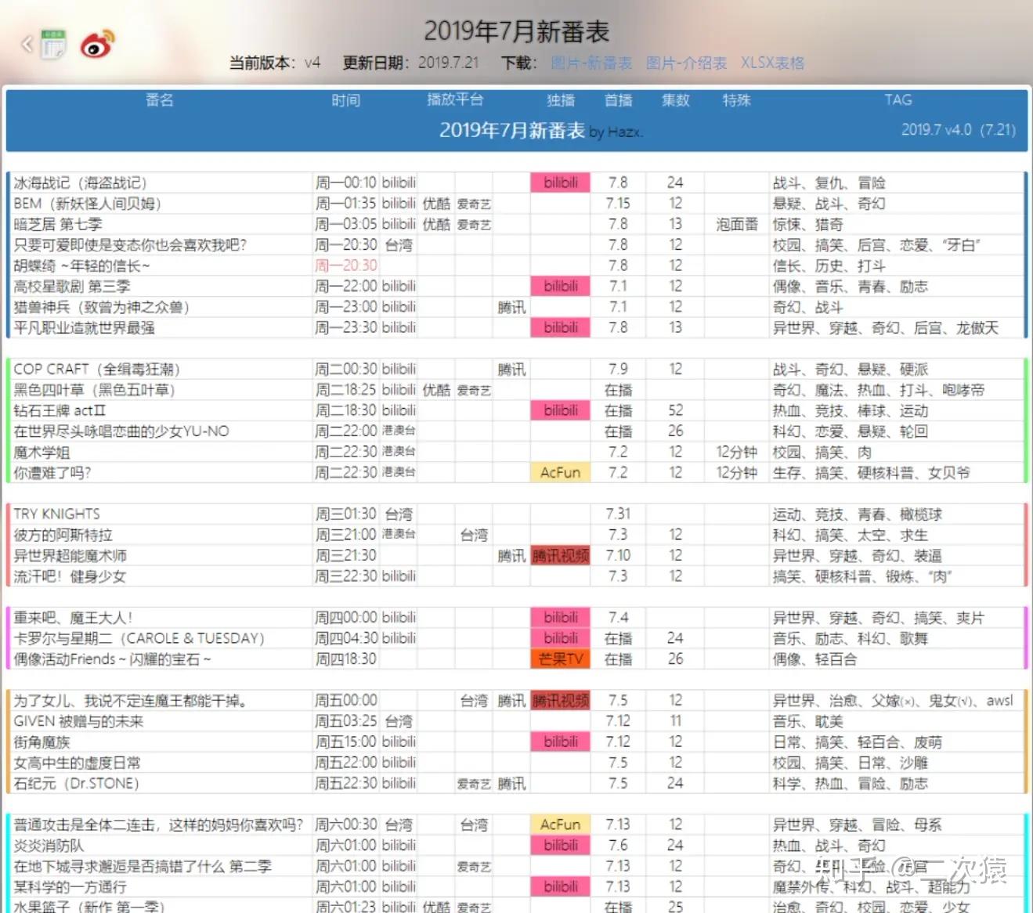Screen dimensions: 1033x913
Task: Click the 12分钟 cell in 魔术学姐 row
Action: 737,452
